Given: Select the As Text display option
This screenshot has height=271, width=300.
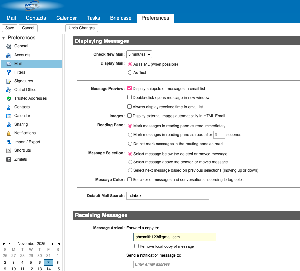Looking at the screenshot, I should pos(130,73).
